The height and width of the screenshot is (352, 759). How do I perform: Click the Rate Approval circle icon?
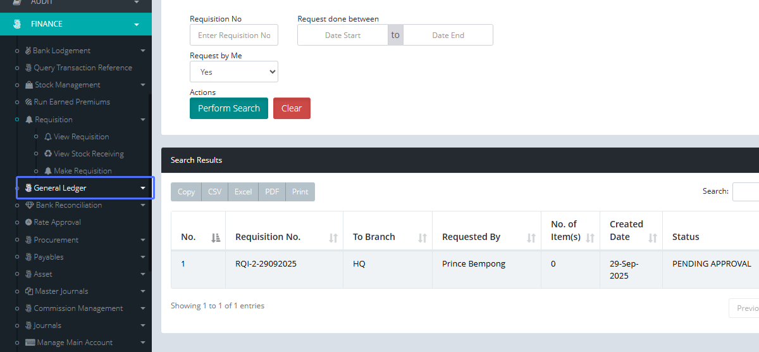pos(28,222)
